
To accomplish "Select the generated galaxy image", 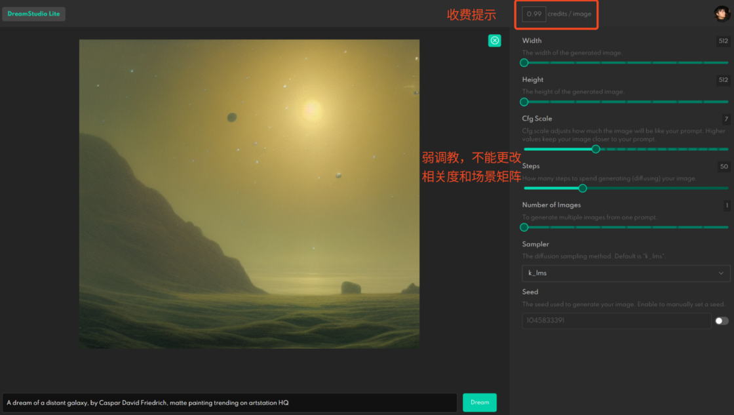I will coord(249,193).
